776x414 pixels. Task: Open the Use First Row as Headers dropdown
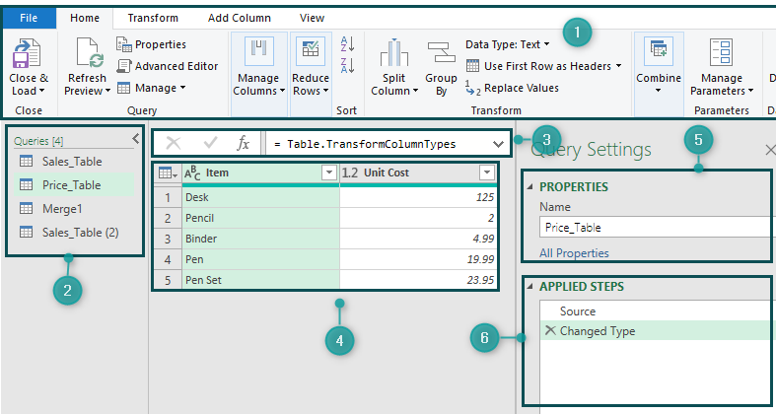click(x=618, y=66)
